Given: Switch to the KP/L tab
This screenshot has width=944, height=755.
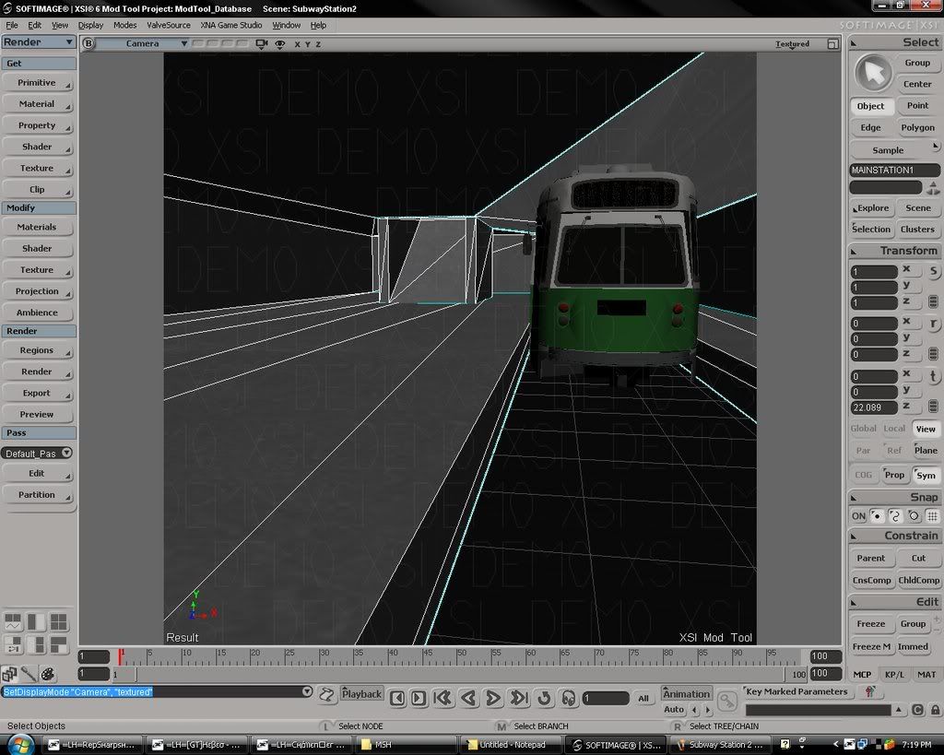Looking at the screenshot, I should point(894,674).
